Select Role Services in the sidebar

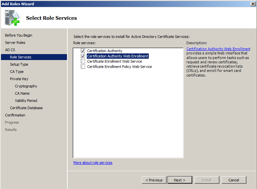(20, 57)
